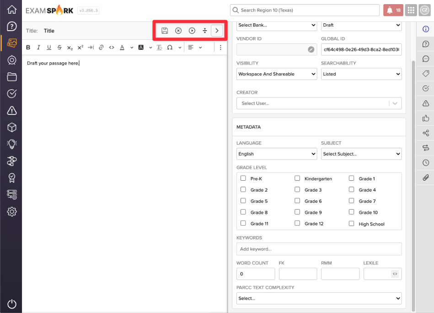Open the alignment dropdown arrow

pyautogui.click(x=200, y=48)
